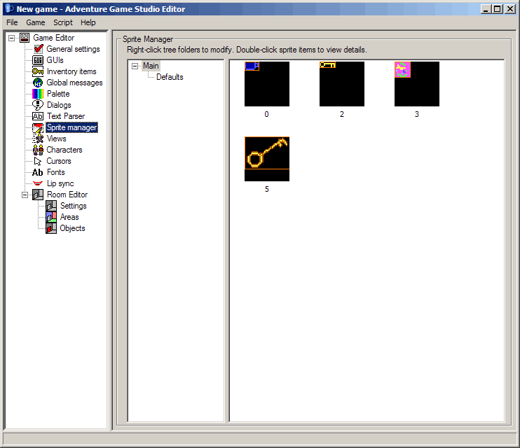Click the Inventory items key icon
This screenshot has width=520, height=448.
click(x=38, y=71)
